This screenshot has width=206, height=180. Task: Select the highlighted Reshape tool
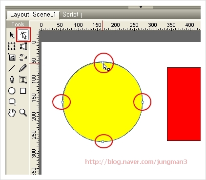[x=23, y=35]
